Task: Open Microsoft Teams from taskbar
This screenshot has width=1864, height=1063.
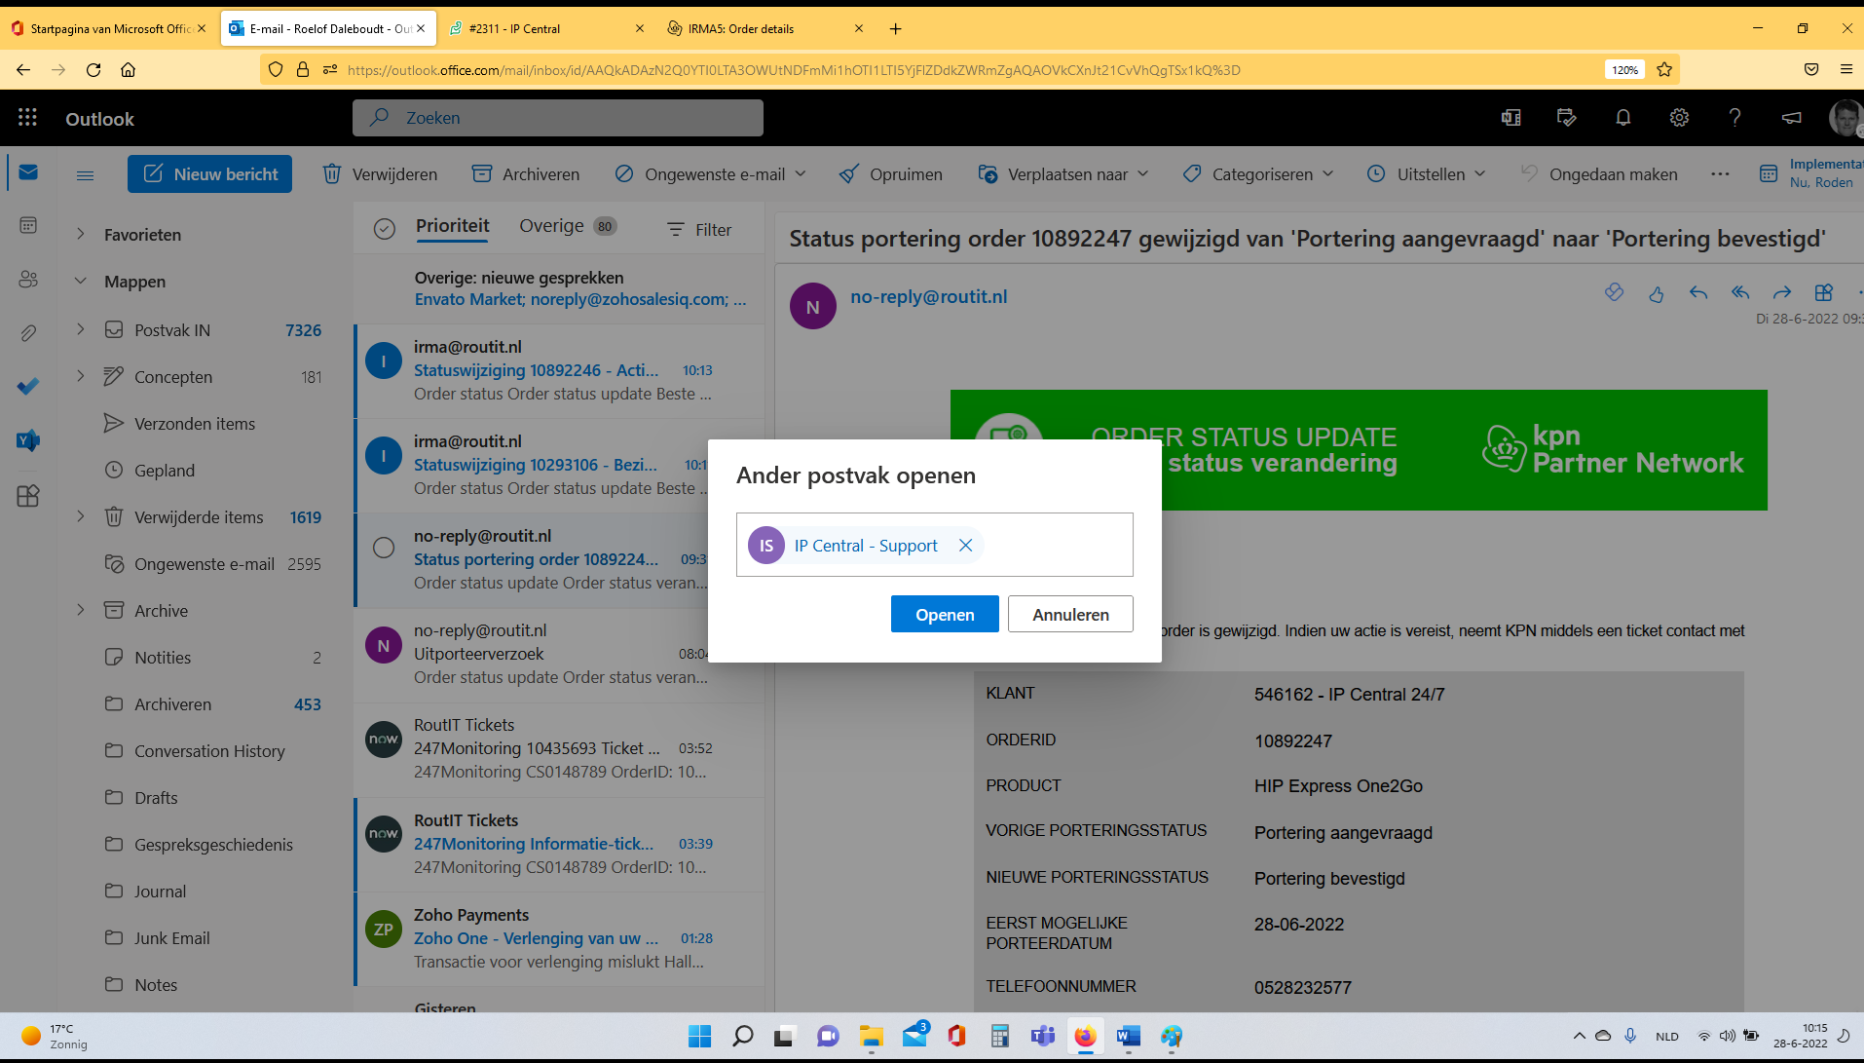Action: pos(1042,1036)
